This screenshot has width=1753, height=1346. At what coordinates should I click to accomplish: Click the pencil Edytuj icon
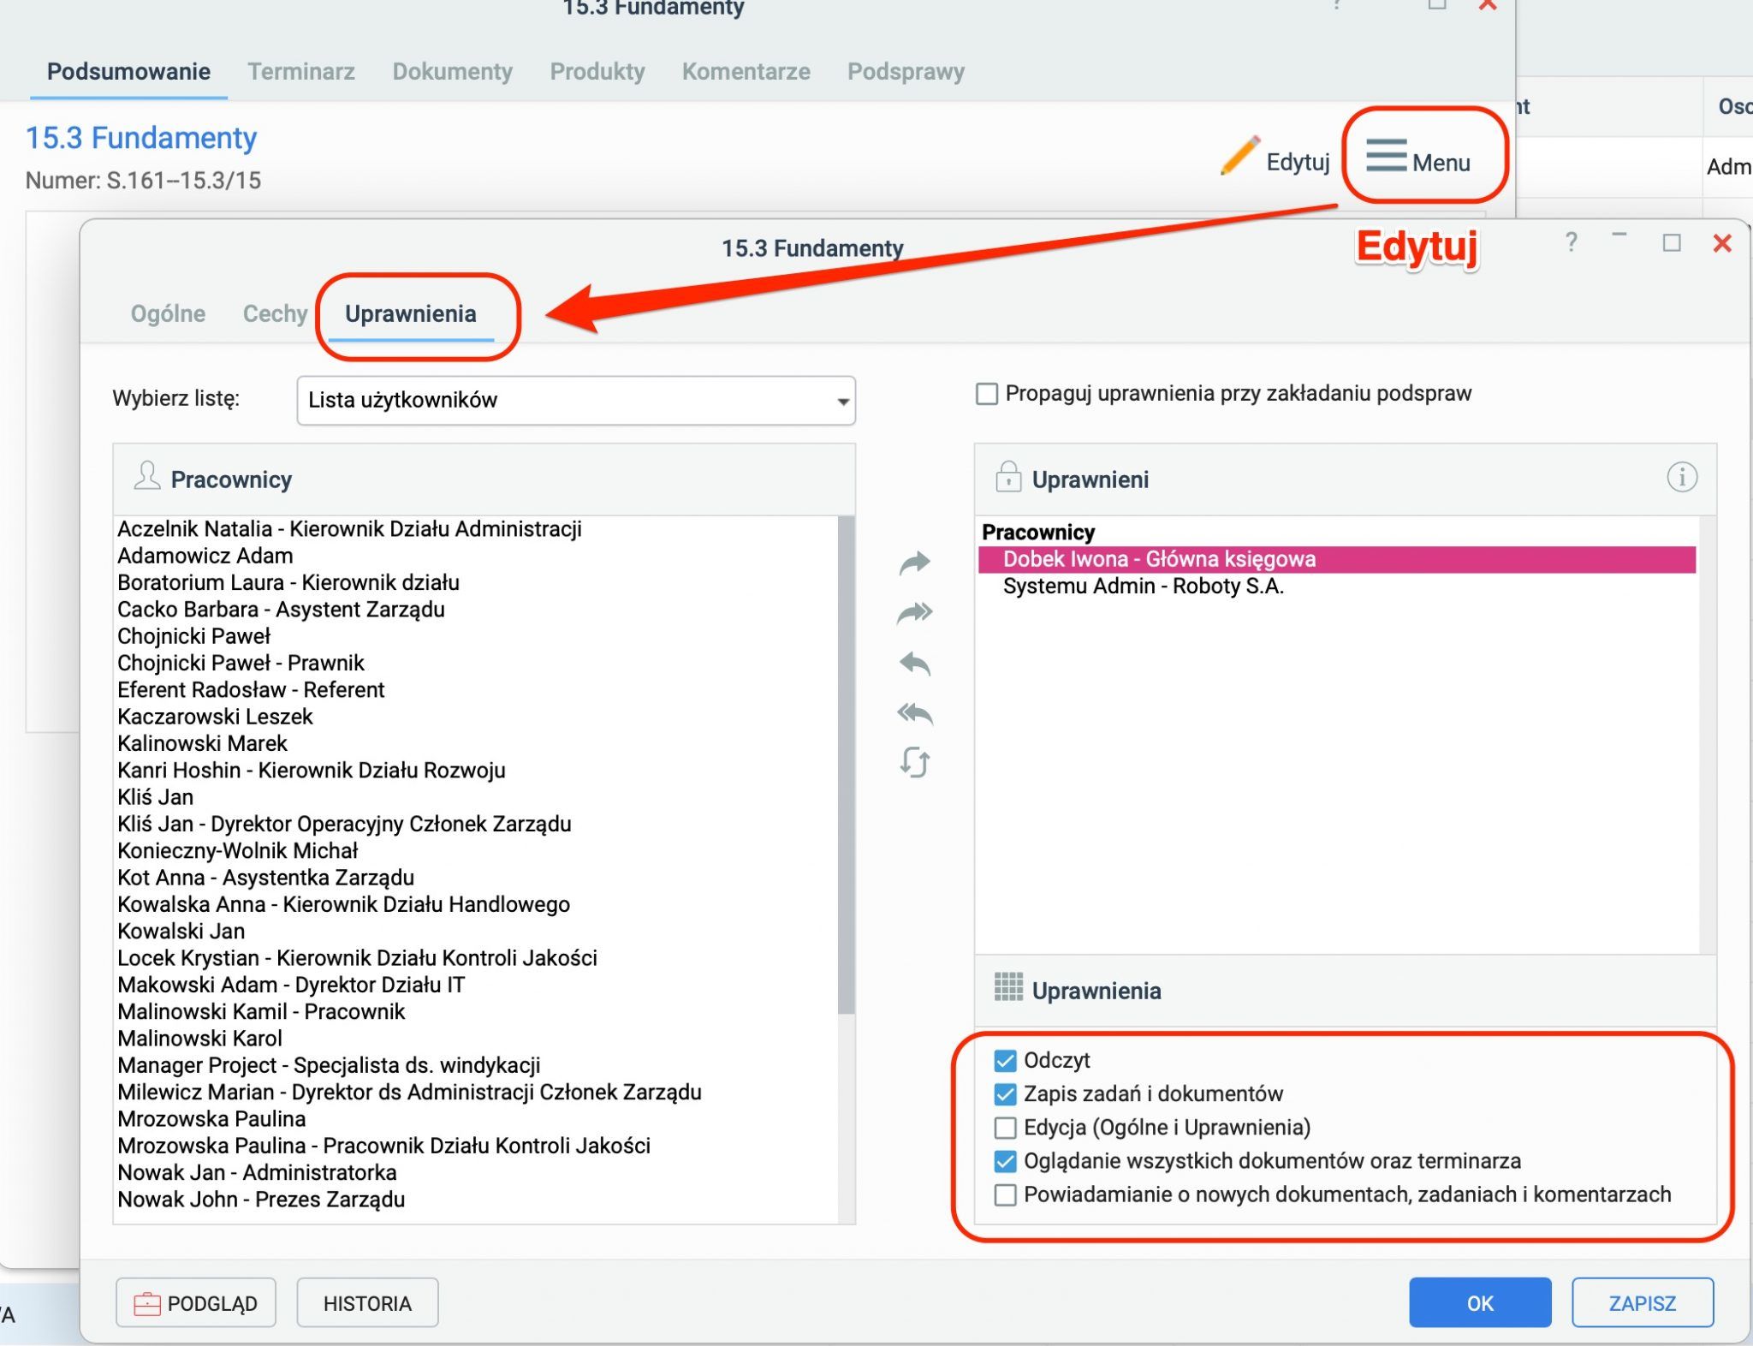point(1239,156)
